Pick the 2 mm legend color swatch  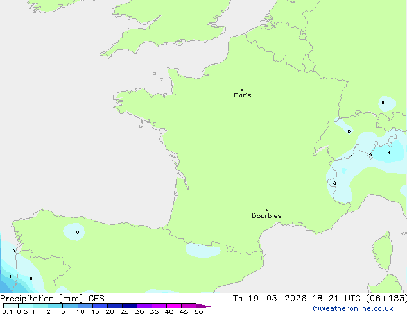[55, 306]
